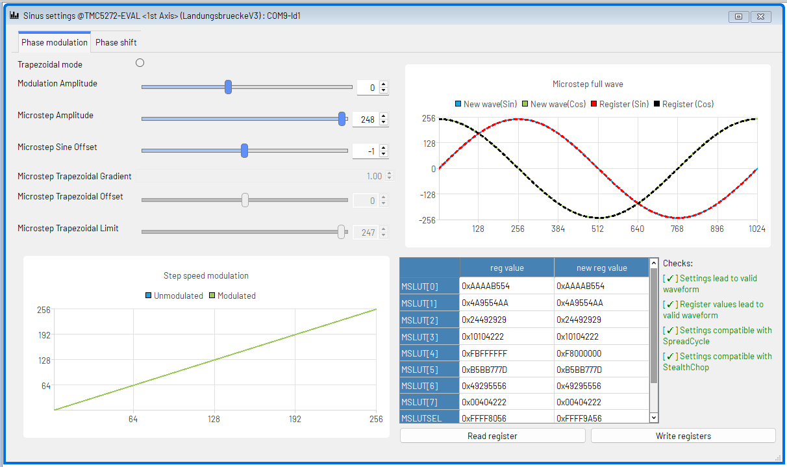Click the MSLUT[3] new reg value cell
The image size is (787, 467).
click(x=602, y=336)
